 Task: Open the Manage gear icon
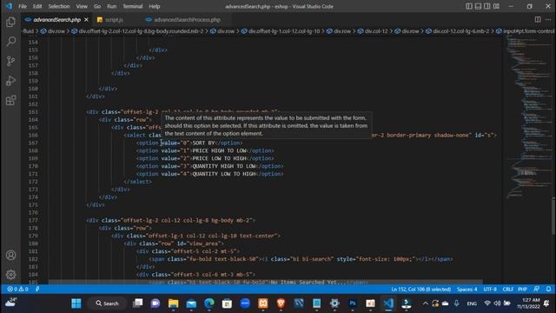click(10, 275)
